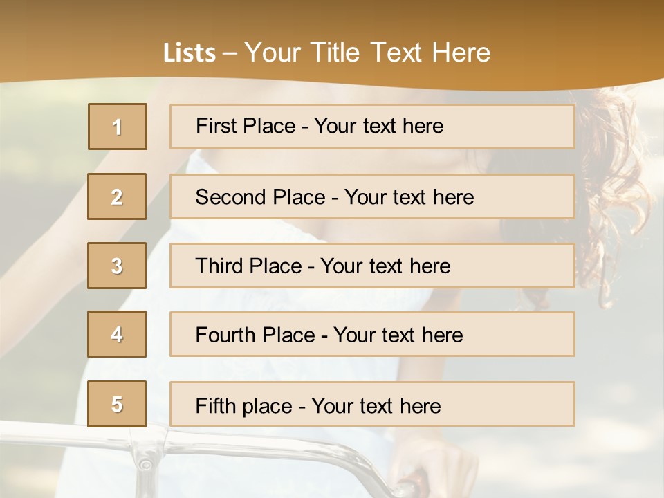
Task: Click the word 'Fifth' in the fifth row
Action: 216,405
